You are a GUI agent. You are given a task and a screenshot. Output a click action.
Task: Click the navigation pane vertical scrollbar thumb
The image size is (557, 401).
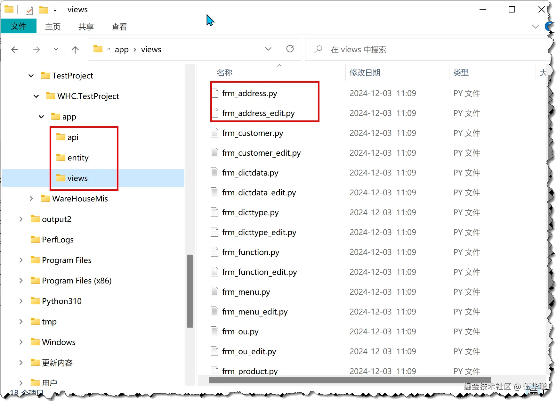coord(190,291)
